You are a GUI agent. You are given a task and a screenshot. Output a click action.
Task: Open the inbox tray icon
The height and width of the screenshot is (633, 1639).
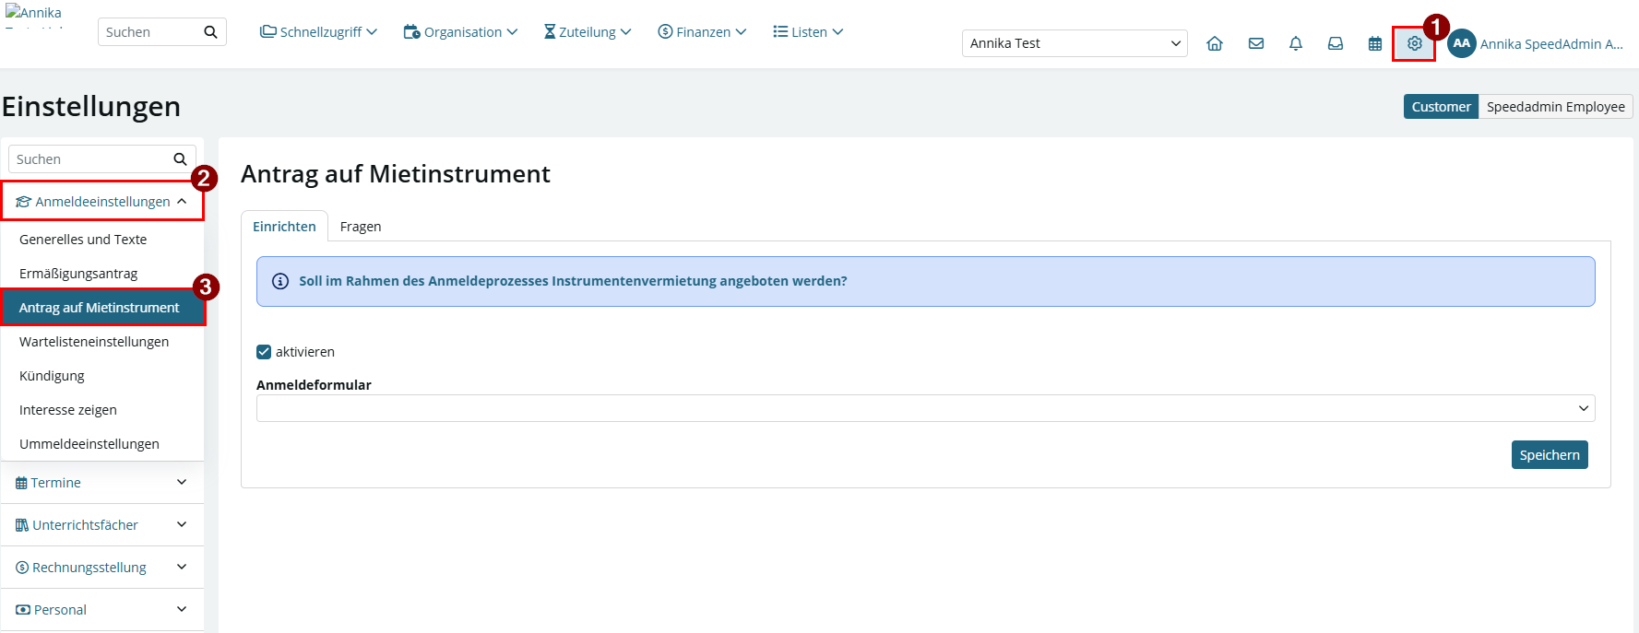pyautogui.click(x=1336, y=43)
